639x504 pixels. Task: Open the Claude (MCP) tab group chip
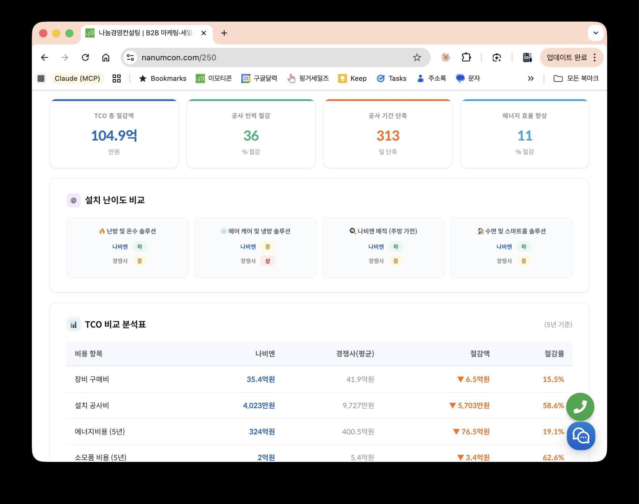click(x=77, y=78)
